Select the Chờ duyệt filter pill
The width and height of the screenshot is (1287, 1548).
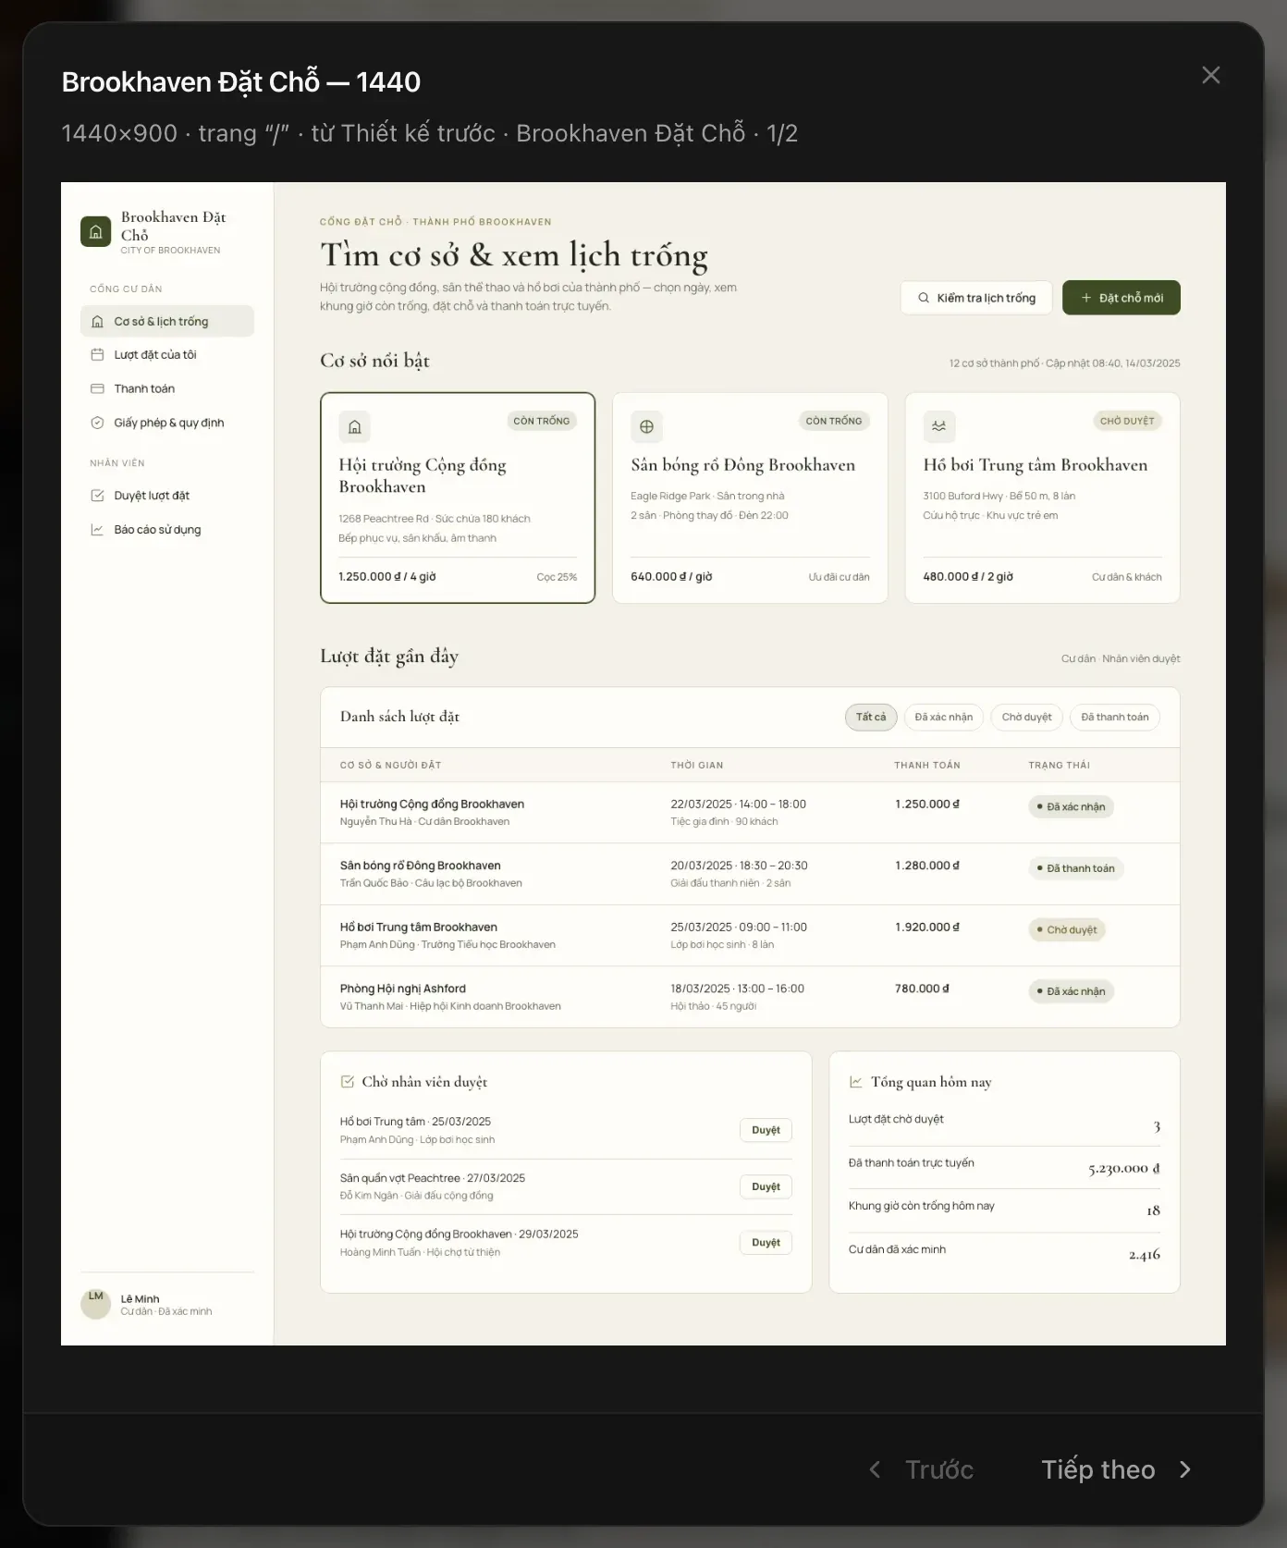1026,718
